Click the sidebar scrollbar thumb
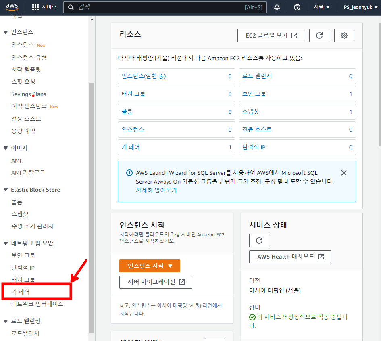The width and height of the screenshot is (381, 341). pyautogui.click(x=92, y=208)
